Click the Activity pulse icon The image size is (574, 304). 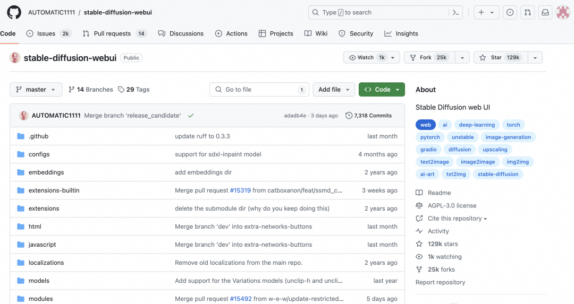[x=419, y=231]
